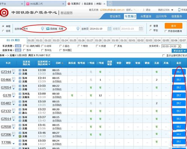187x149 pixels.
Task: Open the D5482 train info card icon
Action: 14,102
